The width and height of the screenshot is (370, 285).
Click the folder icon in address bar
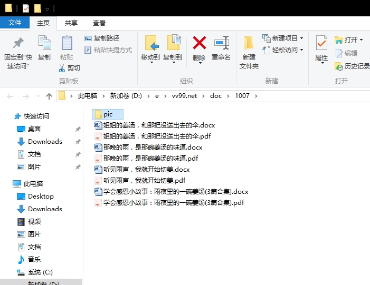coord(62,96)
